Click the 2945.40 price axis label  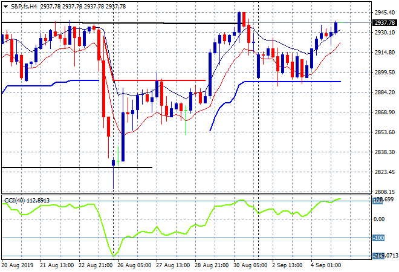tap(384, 13)
